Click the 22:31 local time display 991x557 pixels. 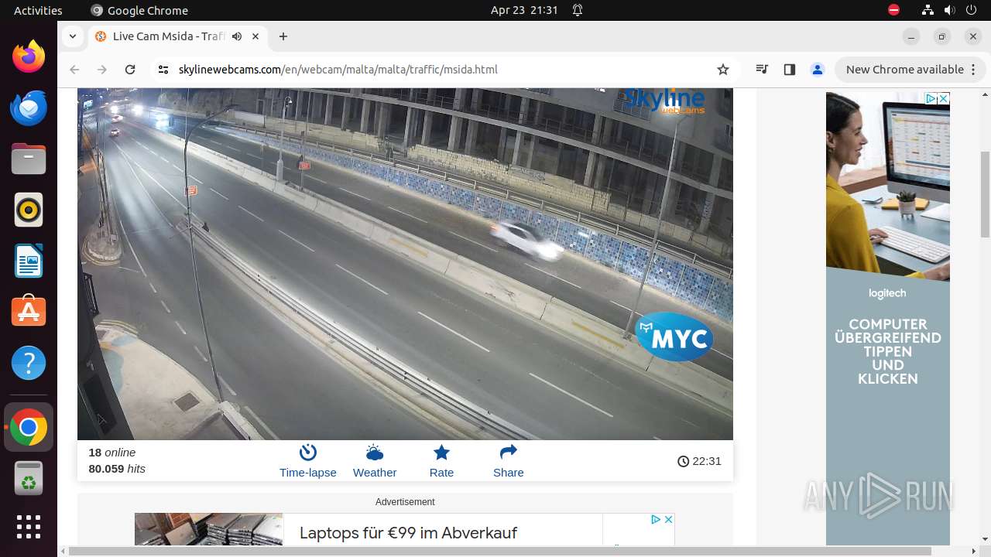tap(699, 461)
